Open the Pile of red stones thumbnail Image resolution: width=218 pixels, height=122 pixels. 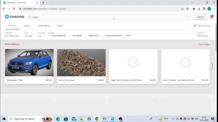(x=81, y=62)
